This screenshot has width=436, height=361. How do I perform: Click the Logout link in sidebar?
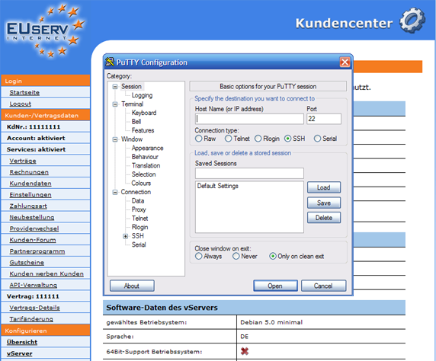(x=21, y=104)
